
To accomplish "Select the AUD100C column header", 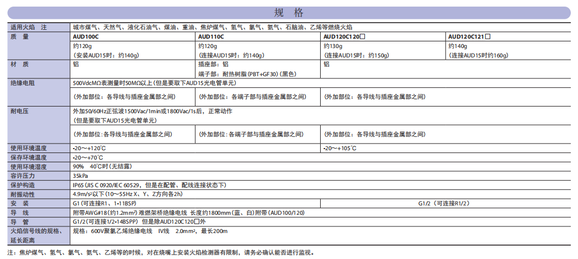I will [86, 36].
